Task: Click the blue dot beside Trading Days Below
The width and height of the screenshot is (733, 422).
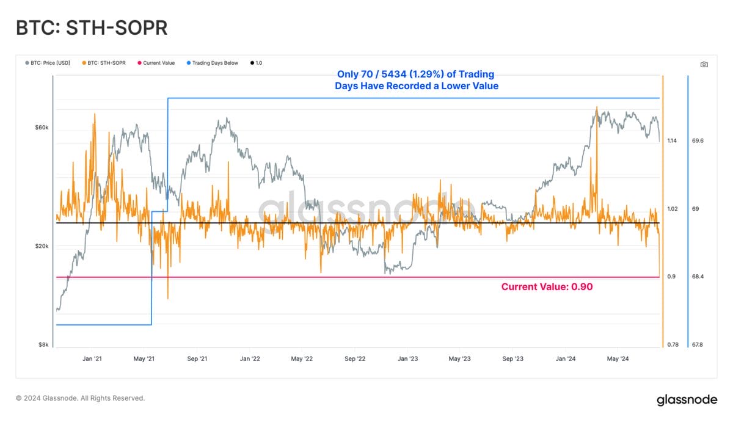Action: tap(188, 62)
